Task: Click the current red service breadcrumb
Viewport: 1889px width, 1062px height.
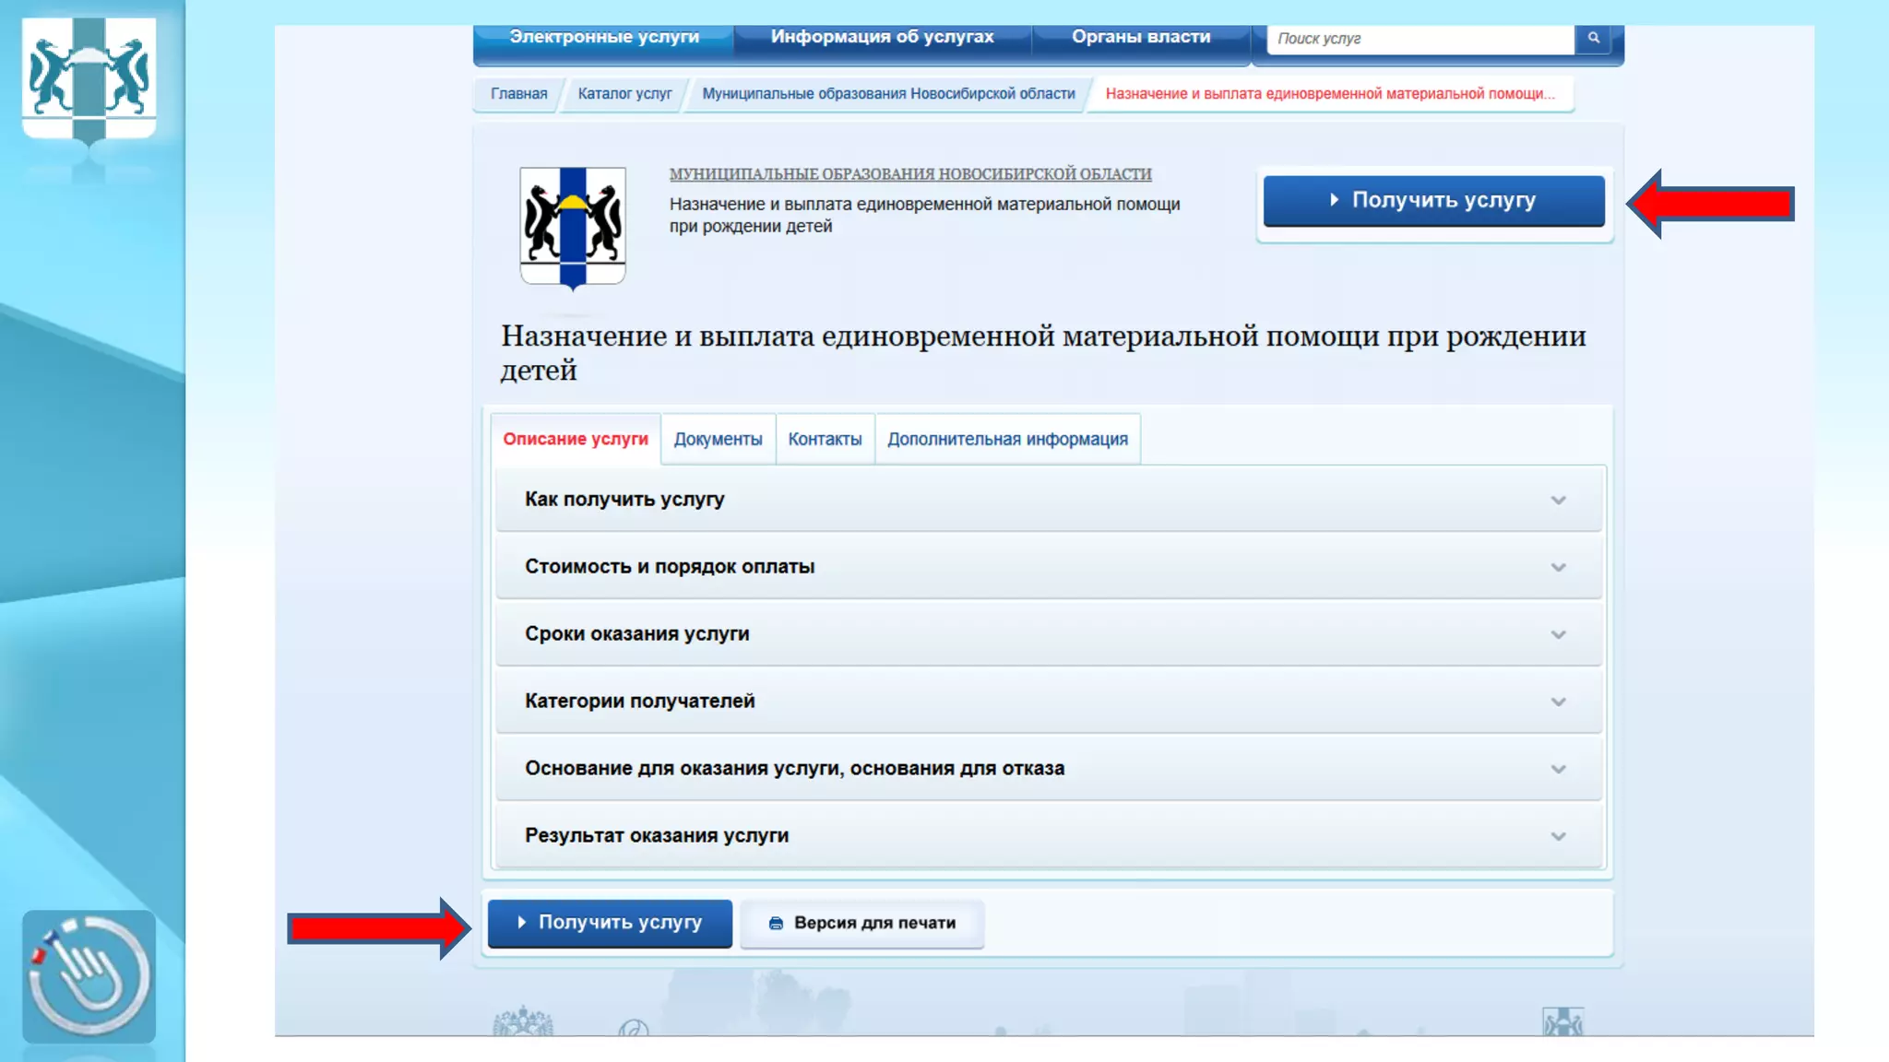Action: click(x=1329, y=93)
